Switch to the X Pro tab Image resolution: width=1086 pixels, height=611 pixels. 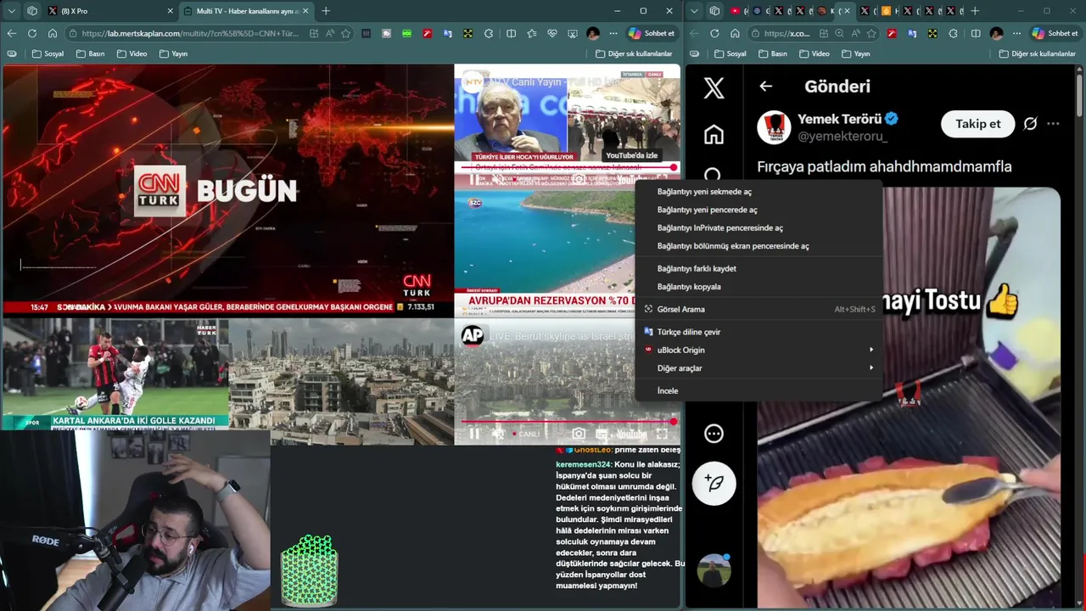110,11
